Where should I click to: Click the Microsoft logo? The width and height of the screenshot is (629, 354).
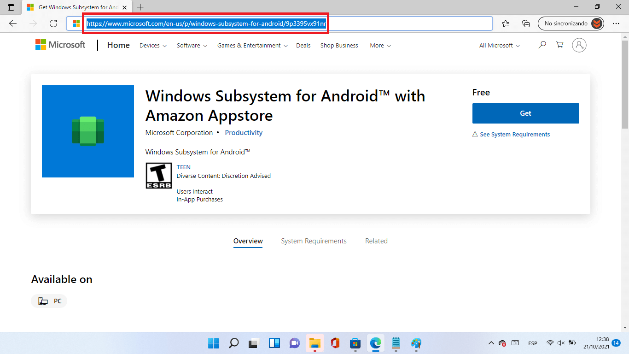pyautogui.click(x=60, y=45)
